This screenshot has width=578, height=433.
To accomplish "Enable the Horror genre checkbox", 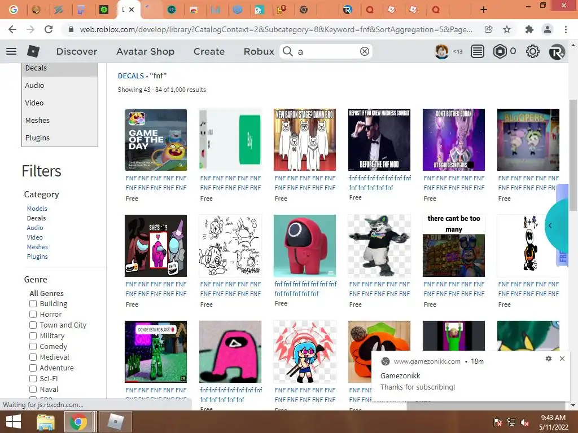I will (33, 315).
